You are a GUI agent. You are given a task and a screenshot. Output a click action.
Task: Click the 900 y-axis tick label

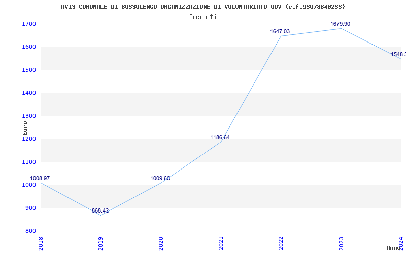(31, 208)
